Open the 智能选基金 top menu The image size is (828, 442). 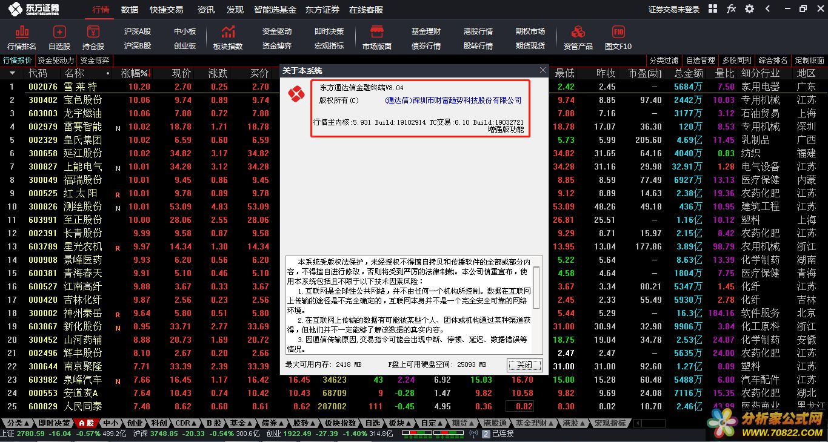[275, 10]
